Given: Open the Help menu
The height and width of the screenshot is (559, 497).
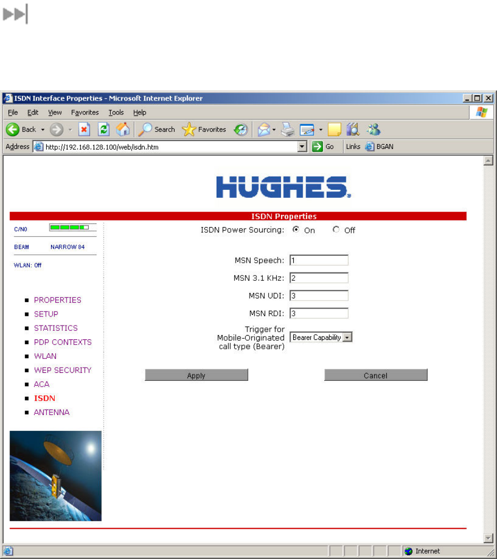Looking at the screenshot, I should coord(139,112).
